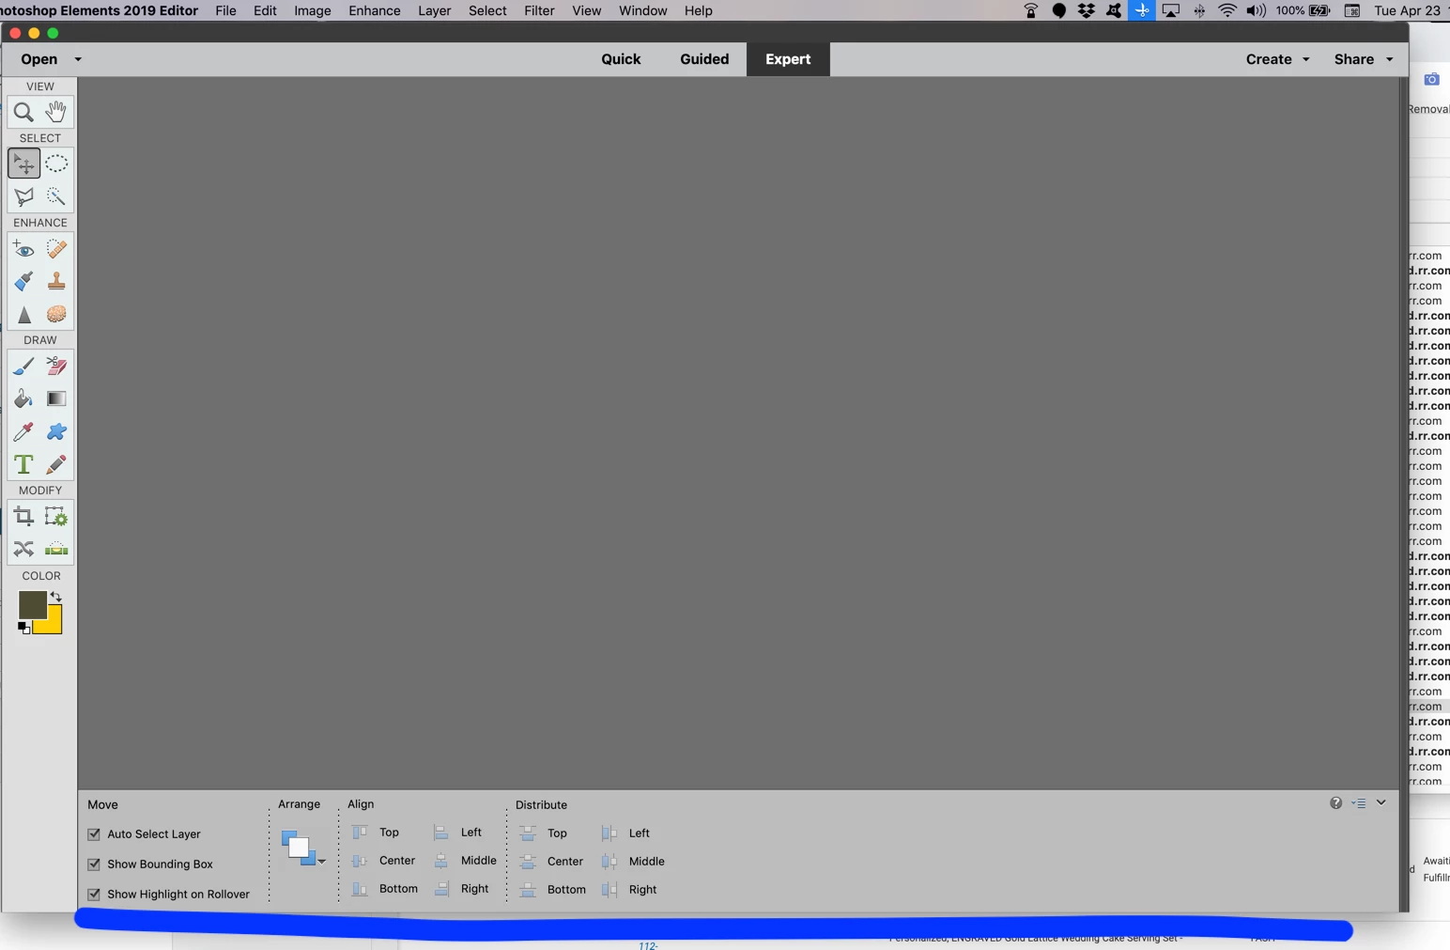Select the Clone Stamp tool
The image size is (1450, 950).
[x=56, y=281]
